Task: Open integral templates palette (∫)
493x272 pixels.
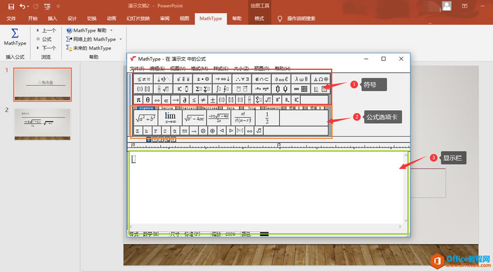Action: pyautogui.click(x=223, y=89)
